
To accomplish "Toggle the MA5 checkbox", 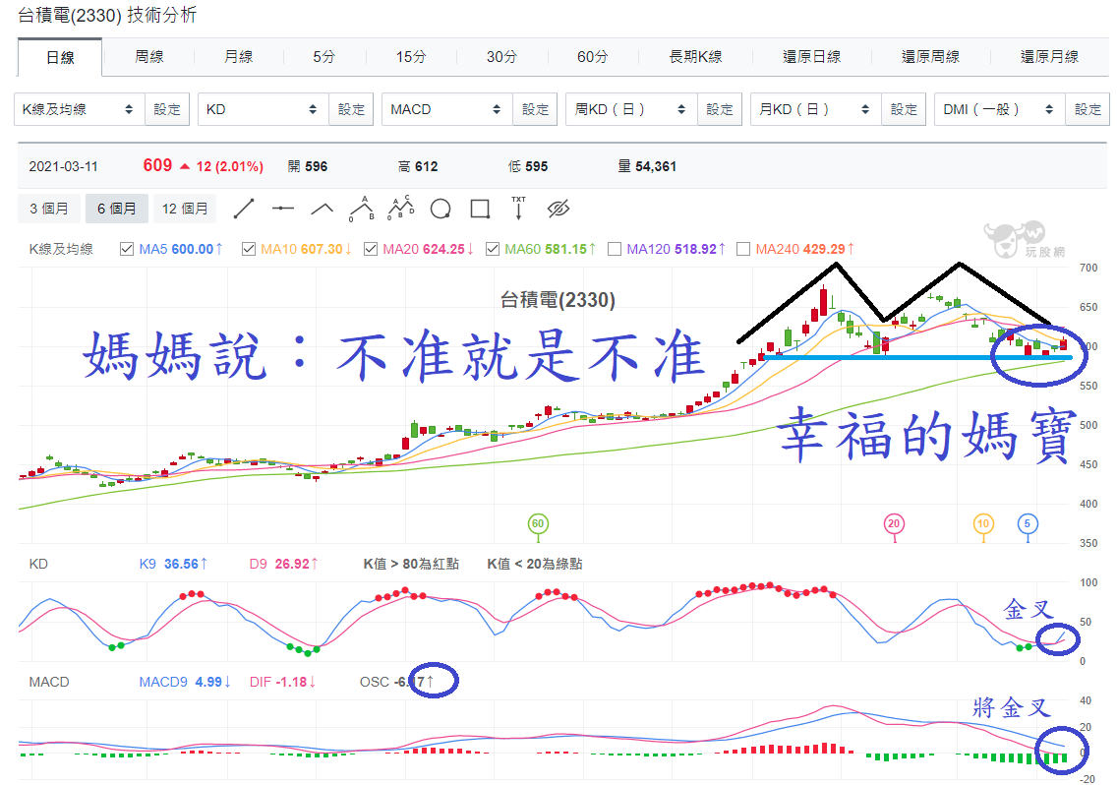I will click(x=127, y=249).
